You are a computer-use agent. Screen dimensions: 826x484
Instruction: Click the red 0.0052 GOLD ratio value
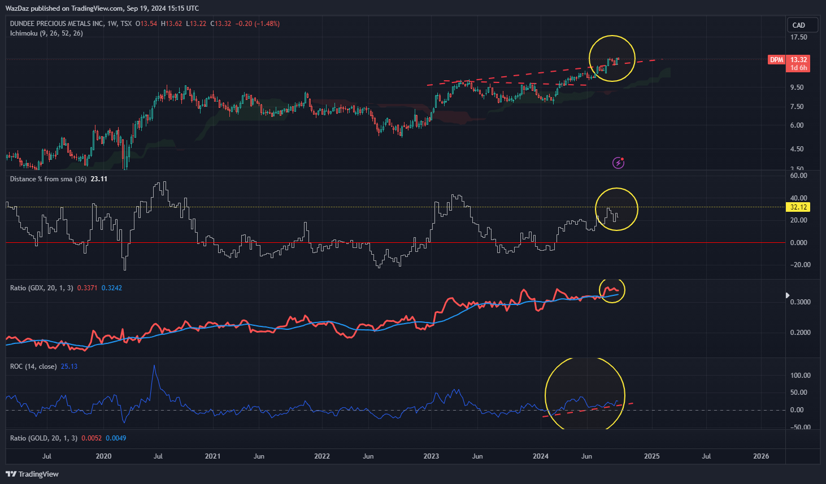click(x=92, y=438)
